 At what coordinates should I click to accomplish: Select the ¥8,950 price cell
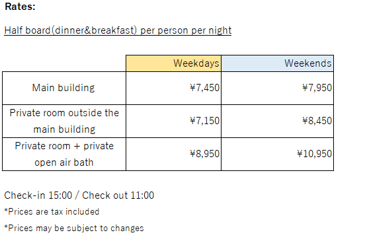point(173,154)
